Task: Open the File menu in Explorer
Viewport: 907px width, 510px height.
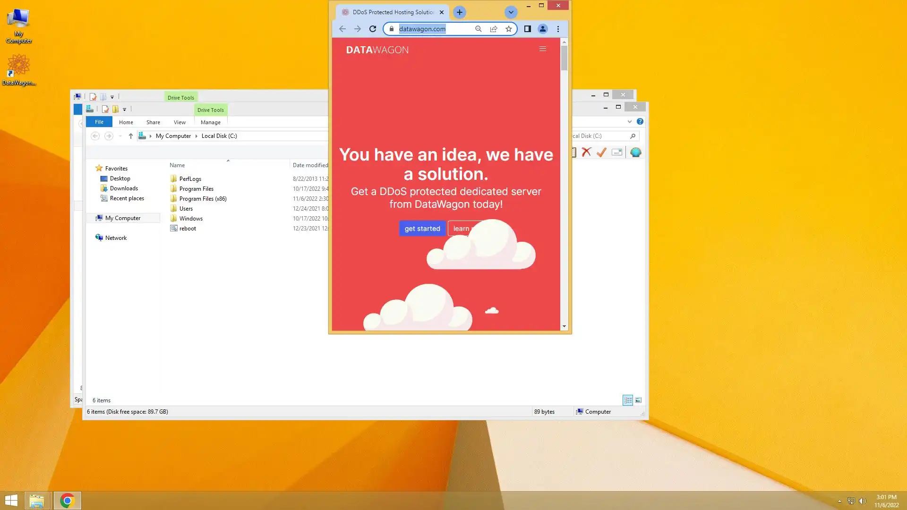Action: pos(99,122)
